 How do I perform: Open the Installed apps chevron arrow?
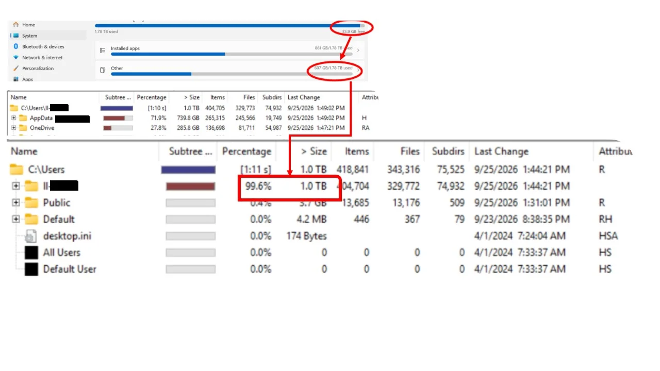coord(358,50)
